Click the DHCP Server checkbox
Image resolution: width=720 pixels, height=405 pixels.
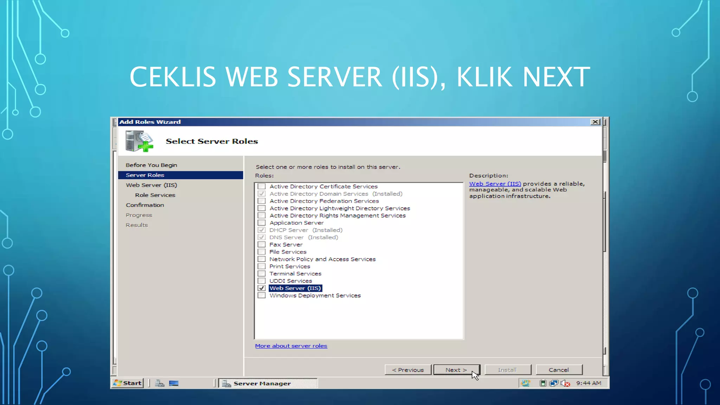click(x=262, y=230)
